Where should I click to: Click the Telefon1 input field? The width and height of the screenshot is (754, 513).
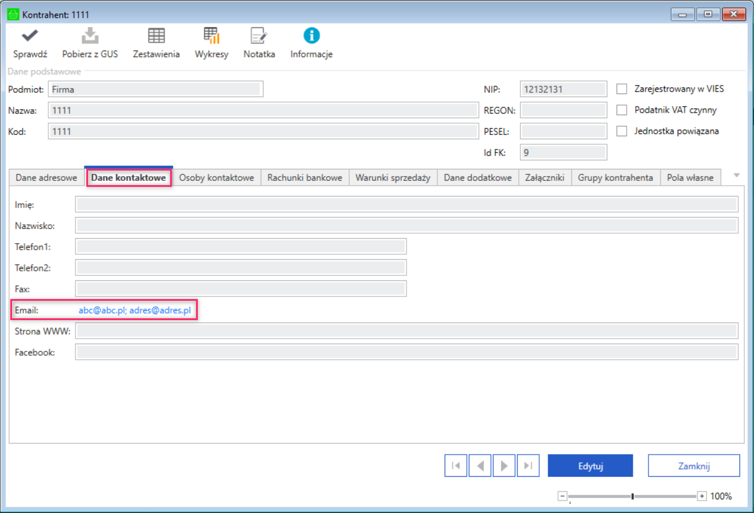pos(241,247)
